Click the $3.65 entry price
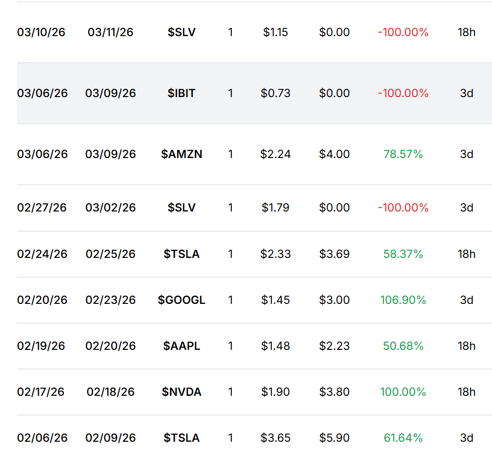Screen dimensions: 492x453 pos(275,438)
